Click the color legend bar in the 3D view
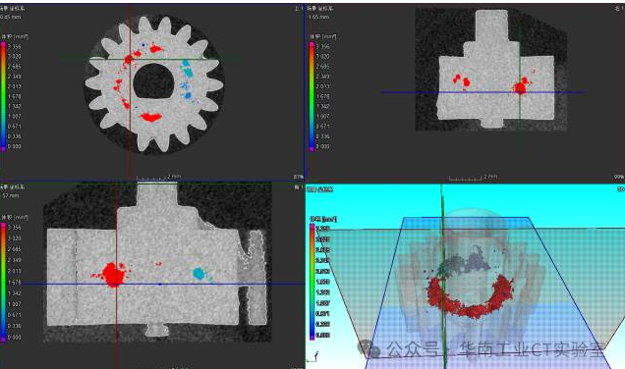The height and width of the screenshot is (369, 625). point(312,282)
